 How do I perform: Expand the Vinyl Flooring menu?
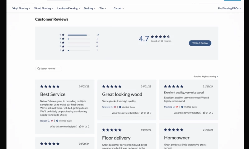21,8
